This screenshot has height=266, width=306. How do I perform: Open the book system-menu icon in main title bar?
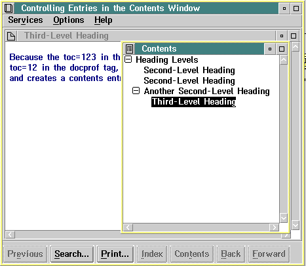click(x=9, y=8)
